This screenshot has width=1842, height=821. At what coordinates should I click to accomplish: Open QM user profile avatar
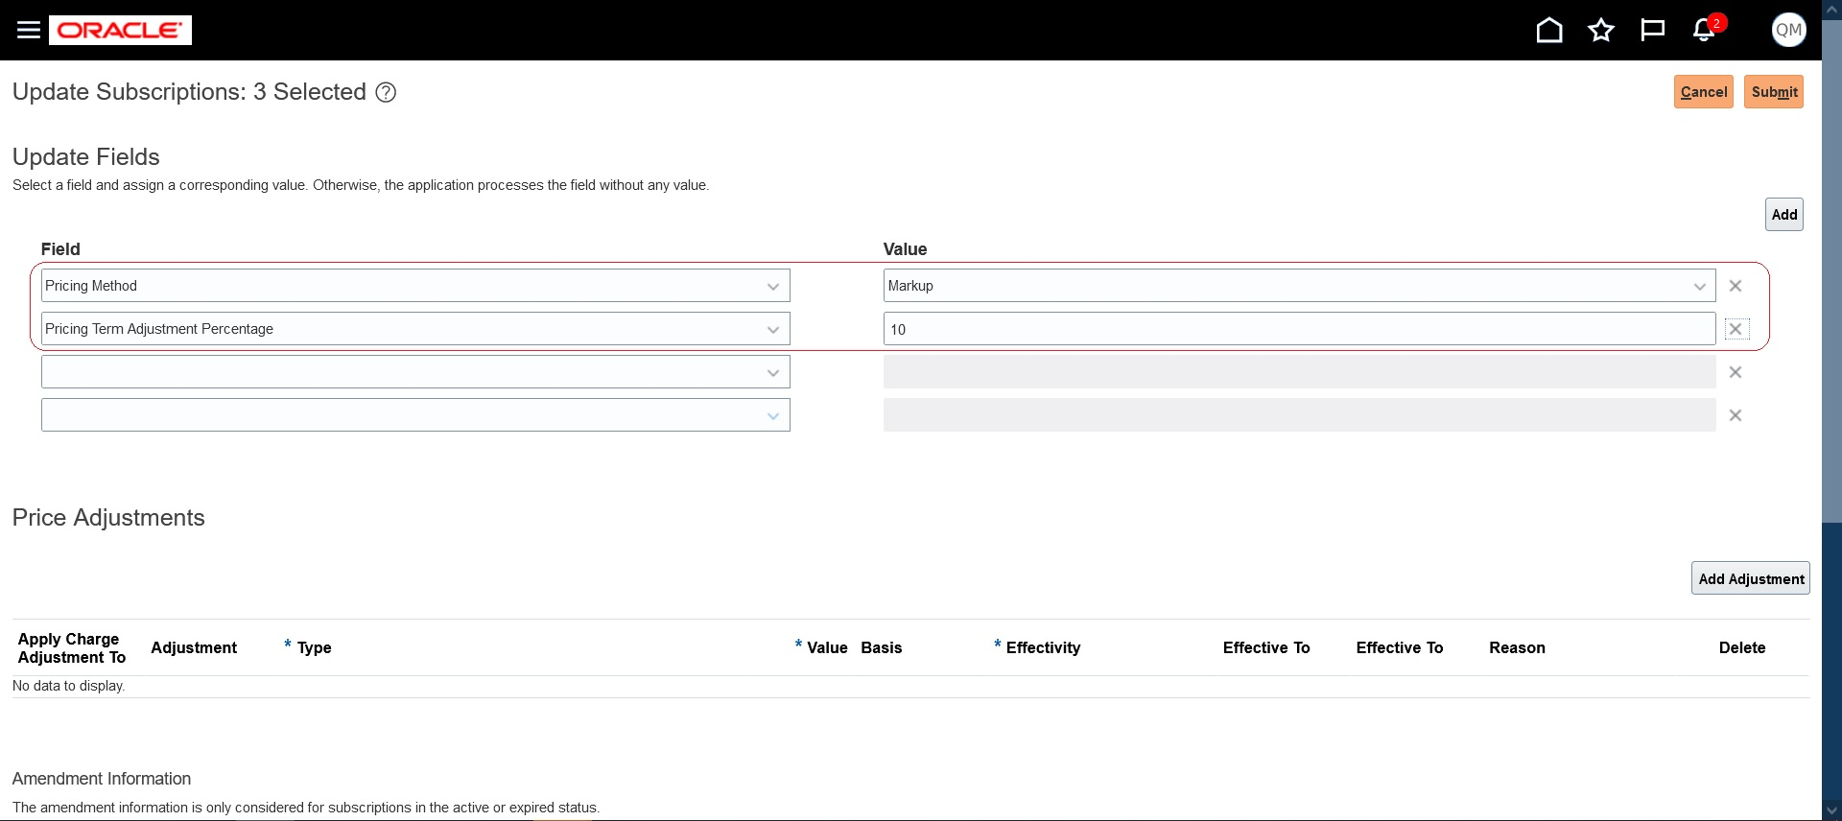click(x=1788, y=30)
